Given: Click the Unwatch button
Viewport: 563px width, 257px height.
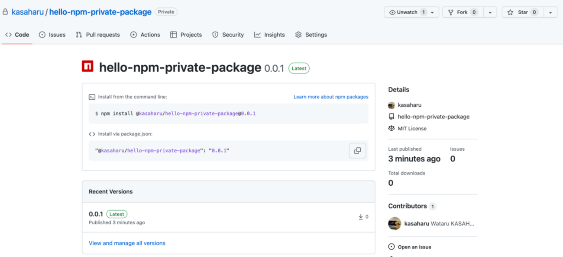Looking at the screenshot, I should coord(407,13).
